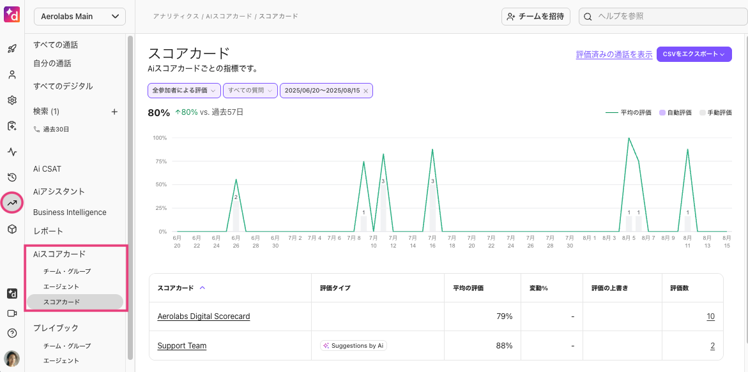Select チーム・グループ under Aiスコアカード
This screenshot has height=372, width=748.
point(67,271)
